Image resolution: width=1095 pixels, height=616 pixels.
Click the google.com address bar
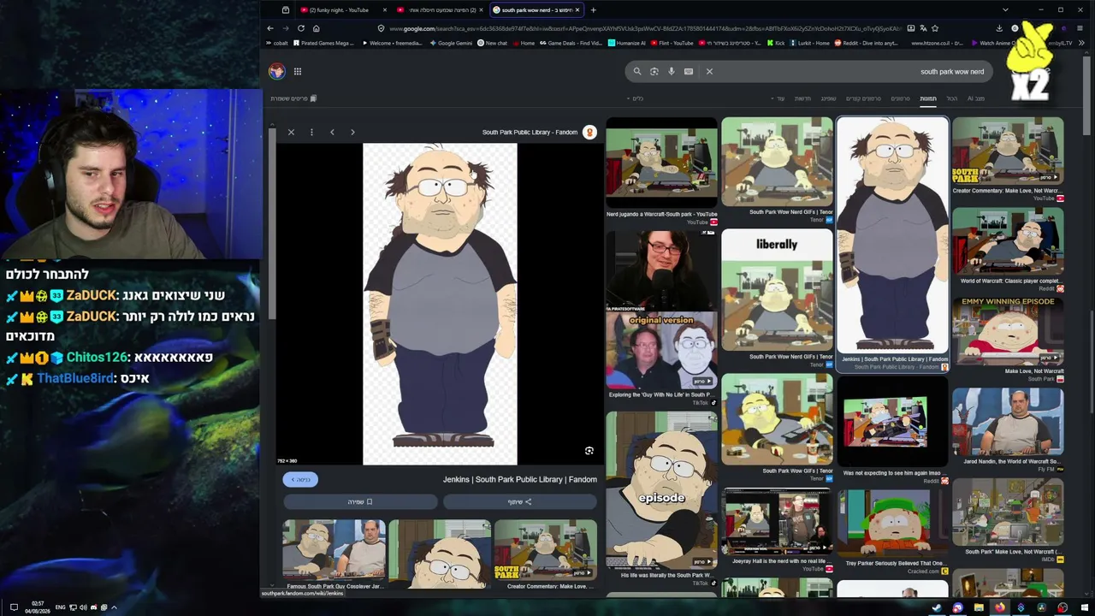642,28
